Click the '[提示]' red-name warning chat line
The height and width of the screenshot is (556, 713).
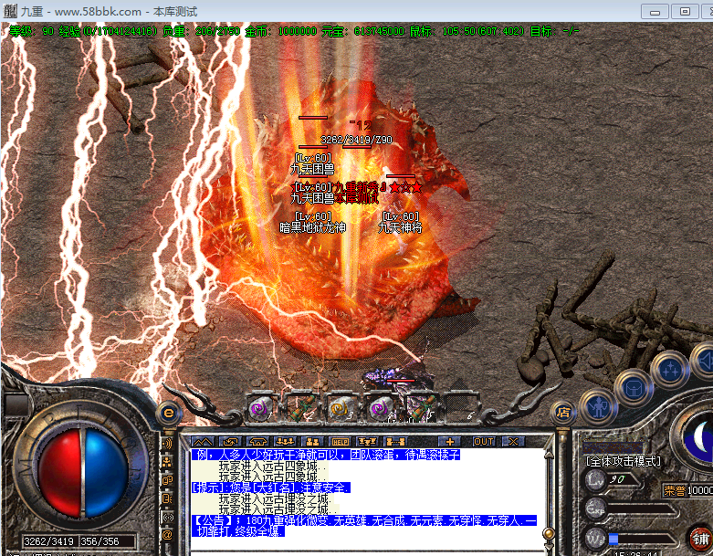click(271, 488)
